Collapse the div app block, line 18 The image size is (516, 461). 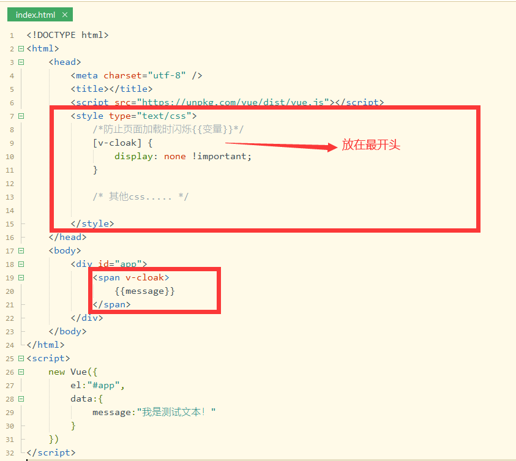[21, 264]
